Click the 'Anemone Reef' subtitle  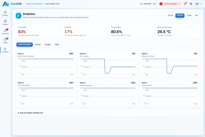[x=147, y=85]
